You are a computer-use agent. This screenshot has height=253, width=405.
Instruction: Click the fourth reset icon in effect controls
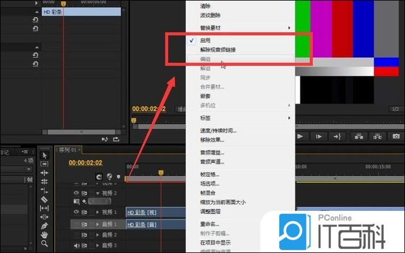click(x=35, y=64)
